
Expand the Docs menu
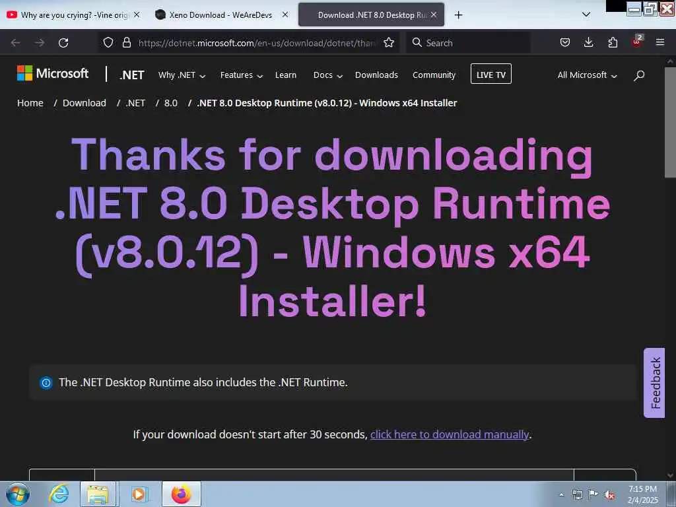click(327, 75)
